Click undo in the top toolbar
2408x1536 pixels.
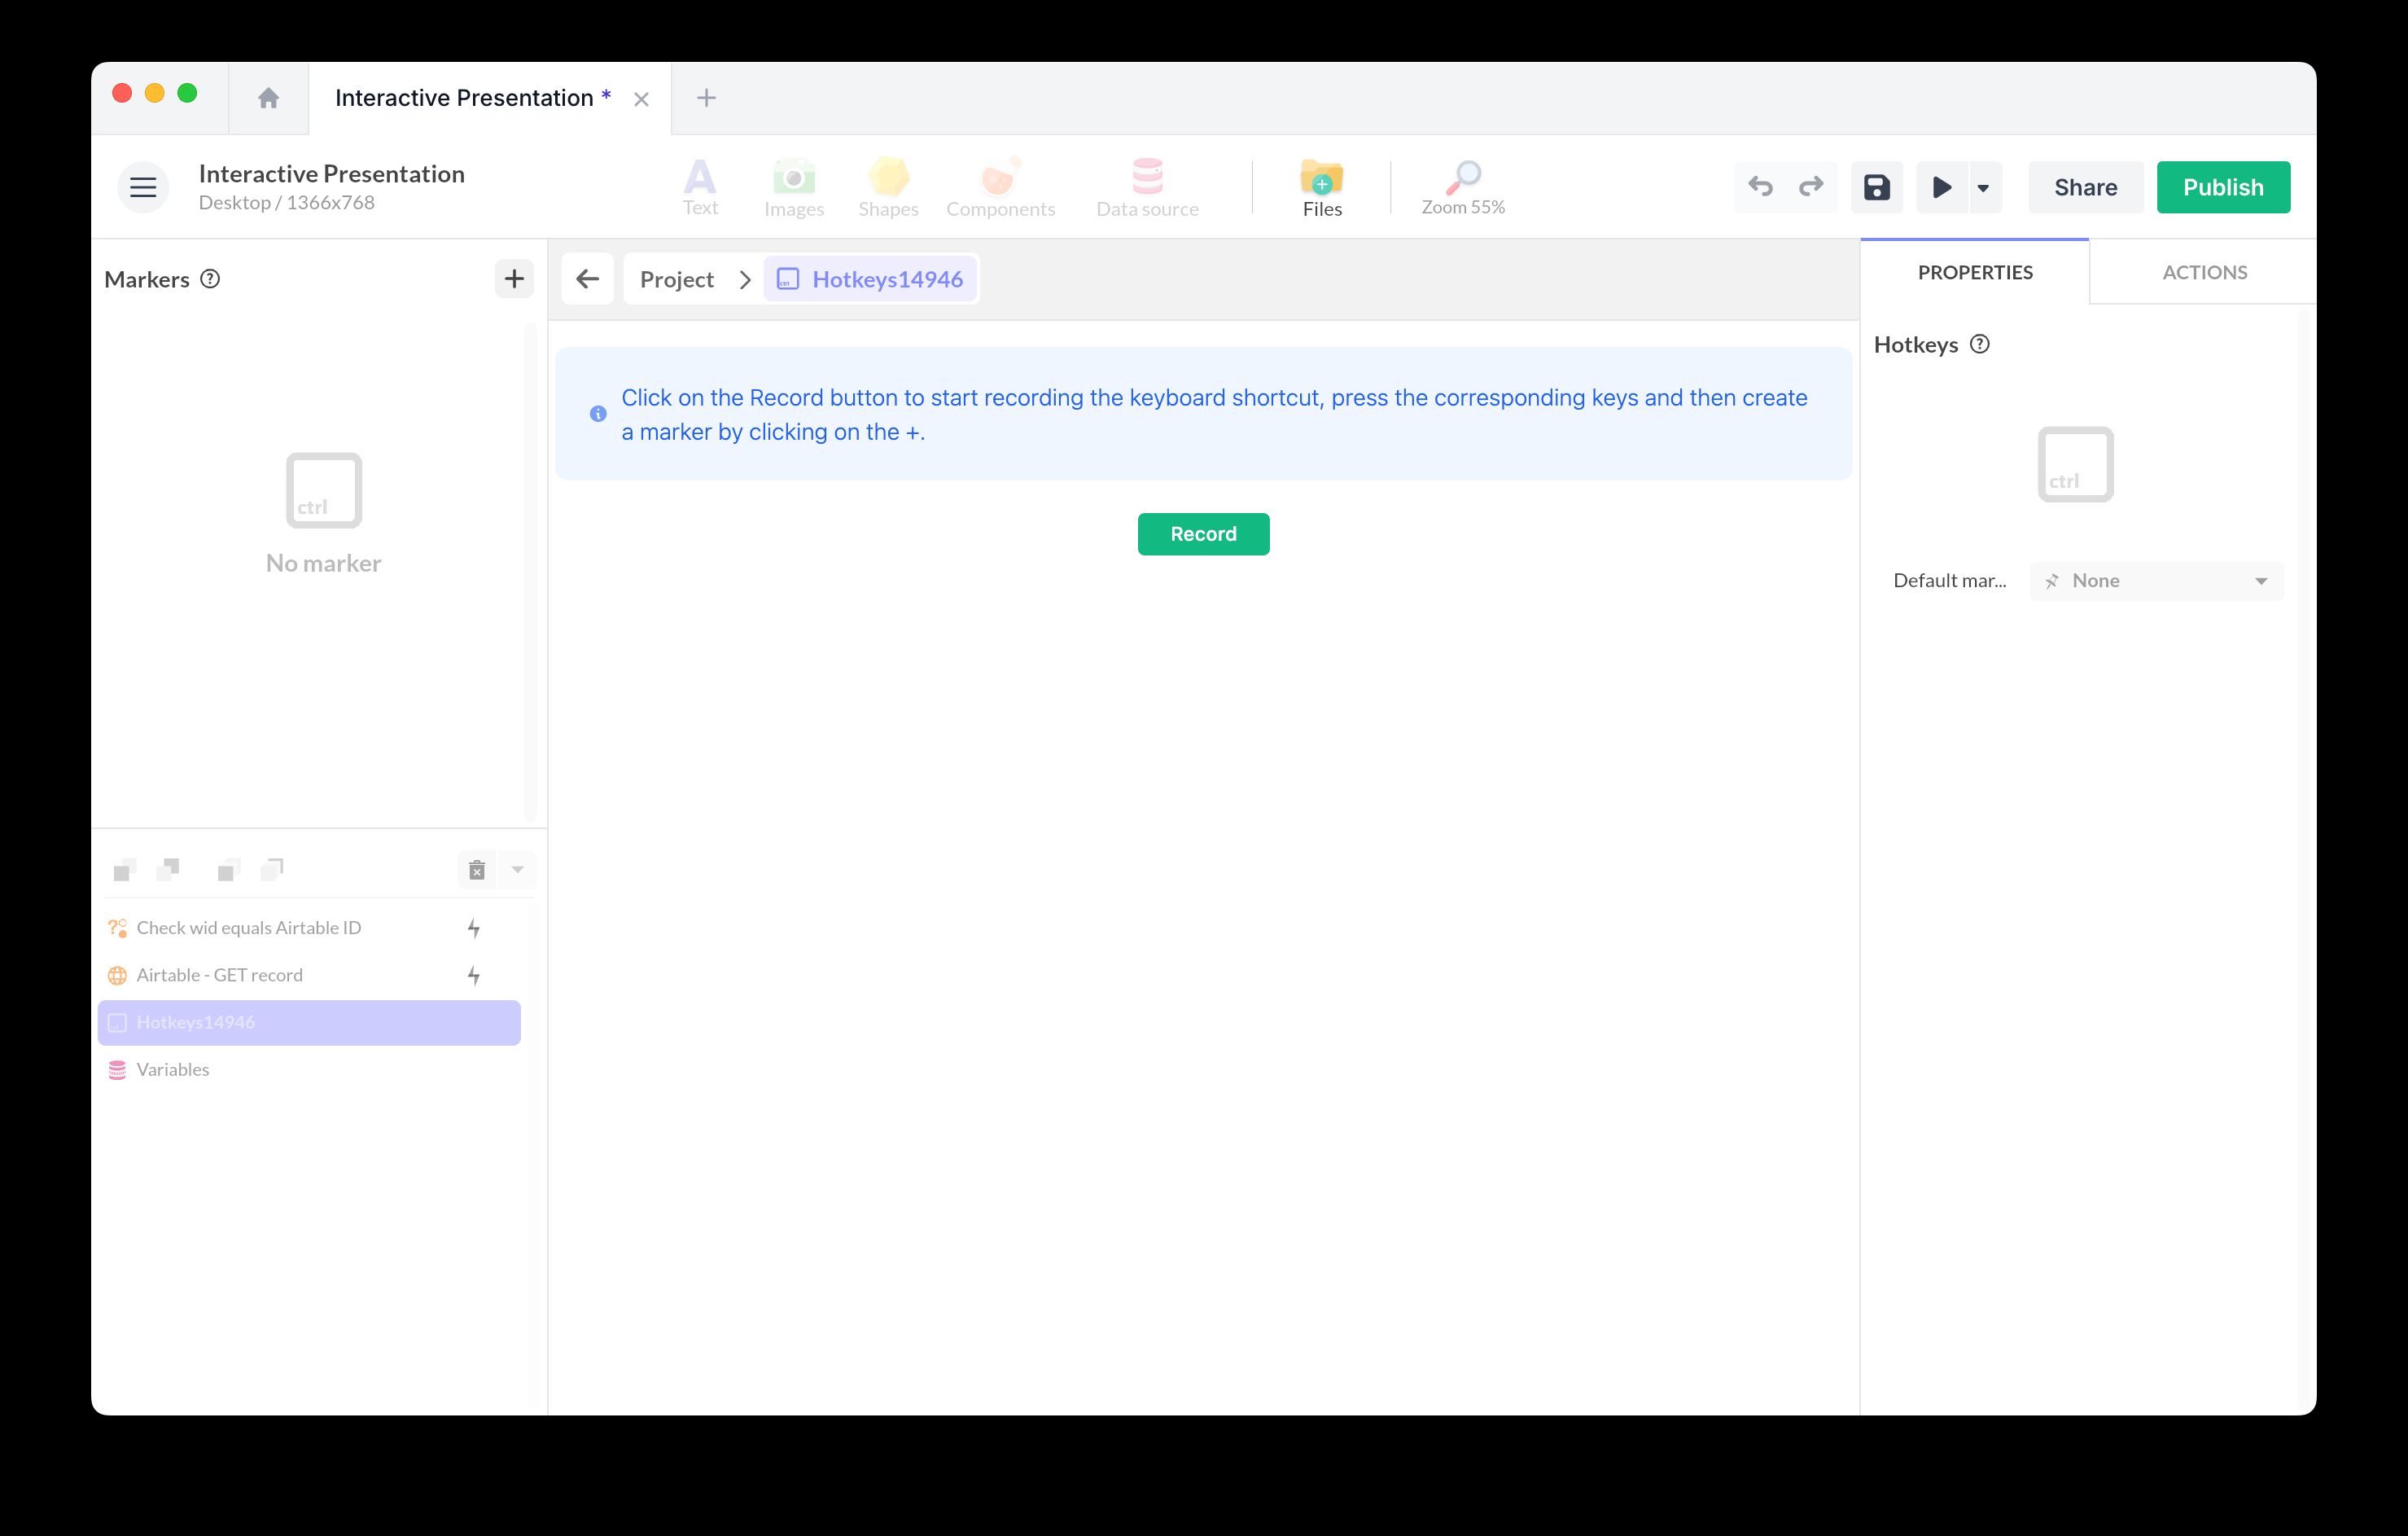1760,187
